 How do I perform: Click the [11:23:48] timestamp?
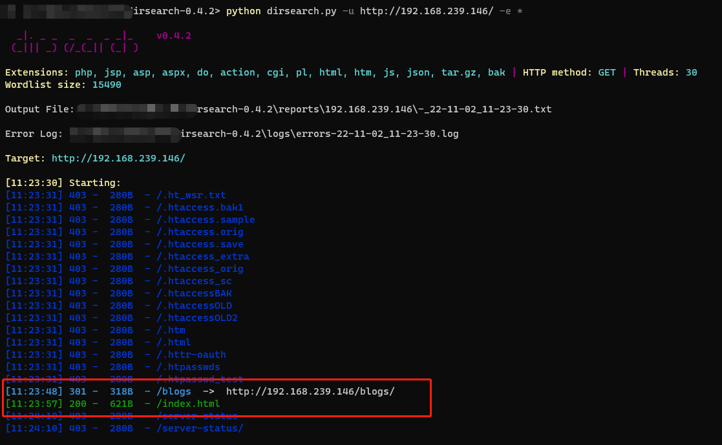tap(34, 391)
